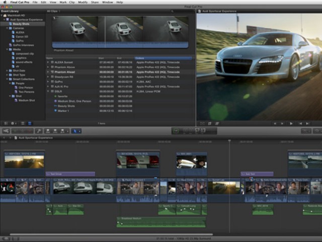The width and height of the screenshot is (322, 242).
Task: Click the Phantom Ahead filmstrip thumbnail
Action: click(x=120, y=32)
